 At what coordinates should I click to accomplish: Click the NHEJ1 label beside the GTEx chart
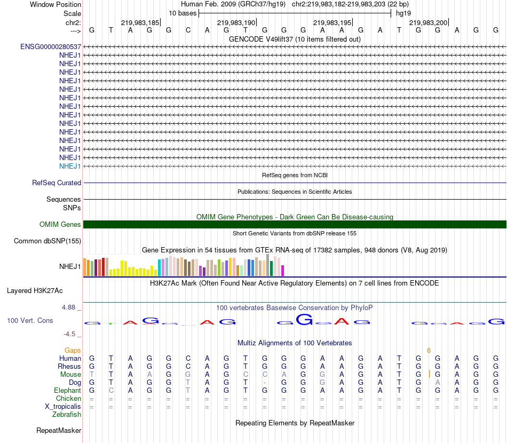[70, 266]
